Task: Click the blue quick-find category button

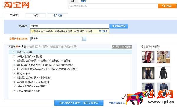Action: point(119,26)
